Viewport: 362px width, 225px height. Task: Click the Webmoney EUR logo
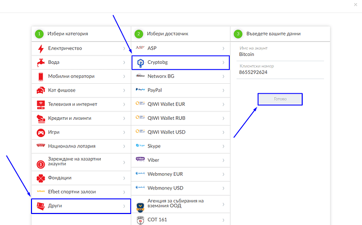tap(140, 173)
